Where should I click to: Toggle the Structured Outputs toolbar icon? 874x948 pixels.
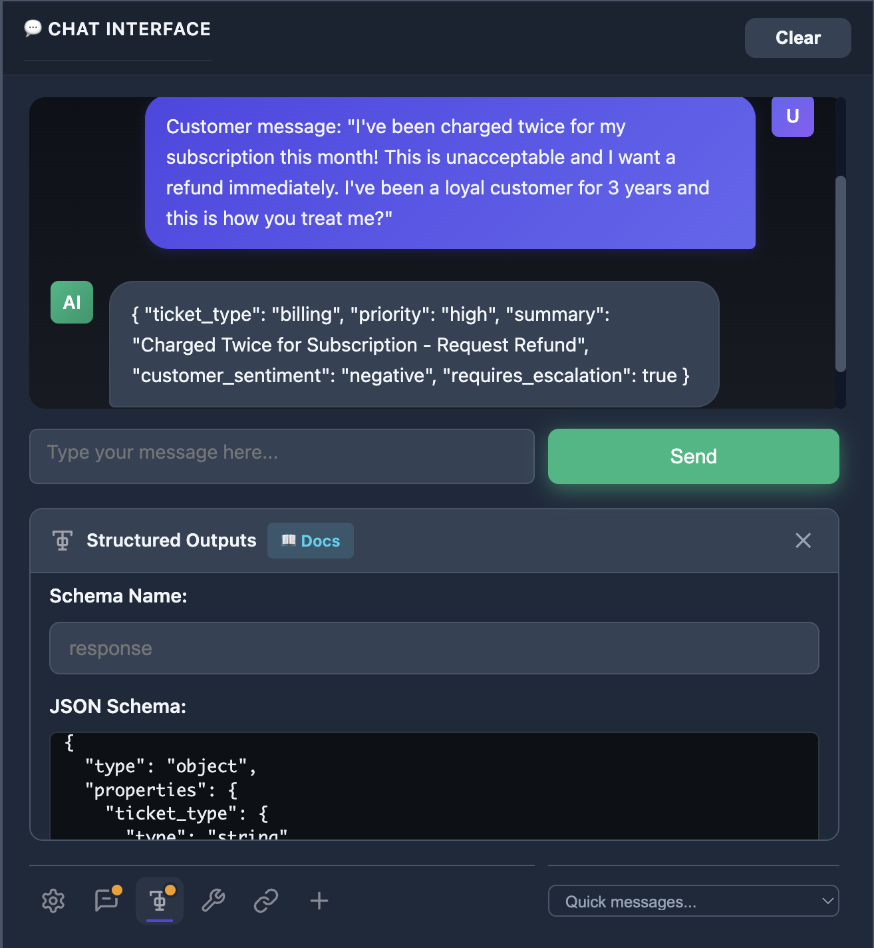point(160,901)
